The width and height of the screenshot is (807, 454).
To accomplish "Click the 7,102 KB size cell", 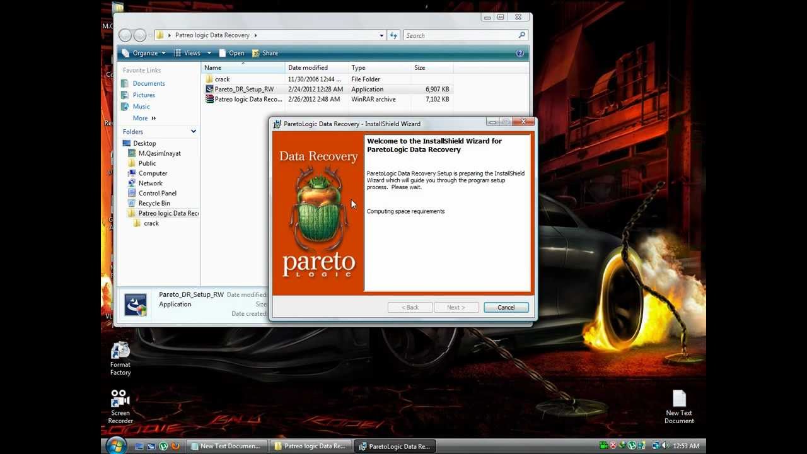I will [x=437, y=99].
